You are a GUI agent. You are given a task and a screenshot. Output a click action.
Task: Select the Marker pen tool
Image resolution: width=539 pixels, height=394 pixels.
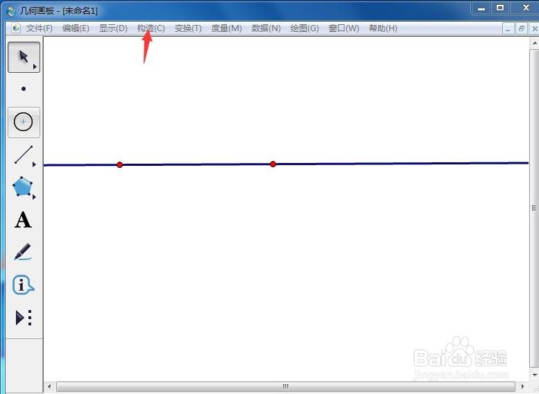click(x=23, y=252)
